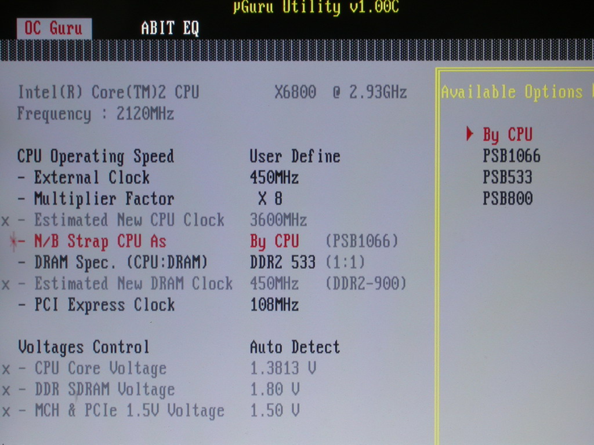Choose PSB533 from Available Options
This screenshot has height=445, width=594.
click(507, 177)
